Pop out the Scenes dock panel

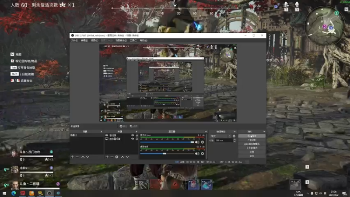tap(101, 132)
